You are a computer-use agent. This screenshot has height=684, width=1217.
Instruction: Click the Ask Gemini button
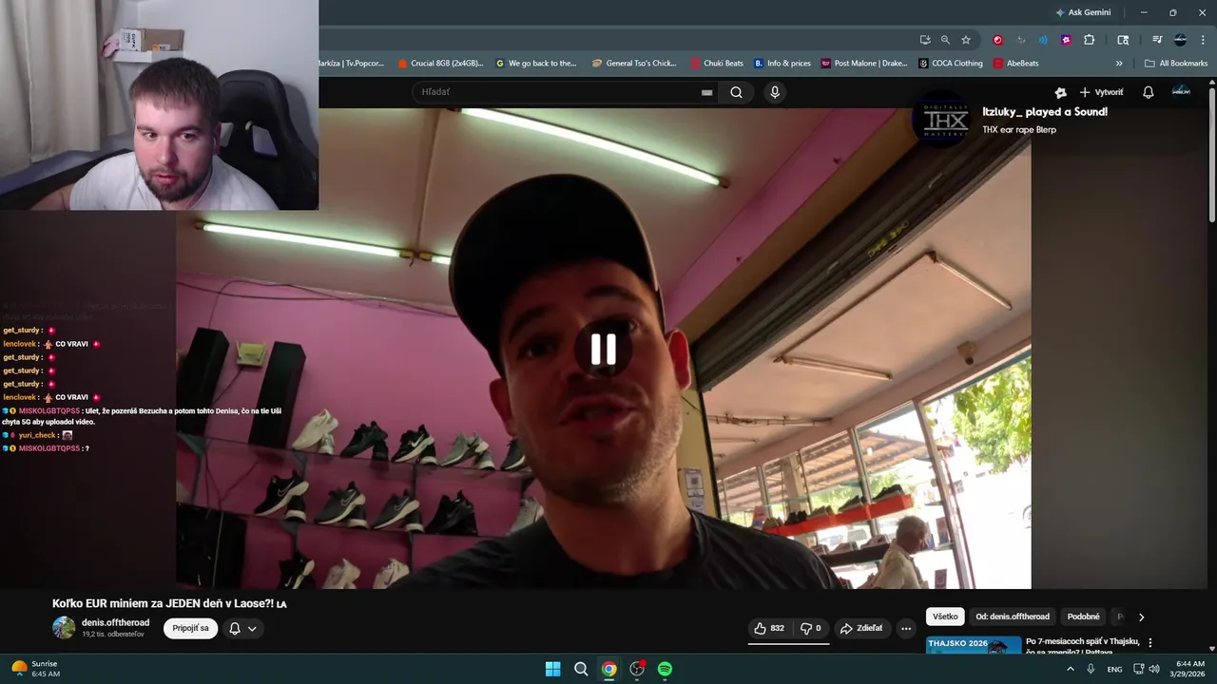point(1083,12)
